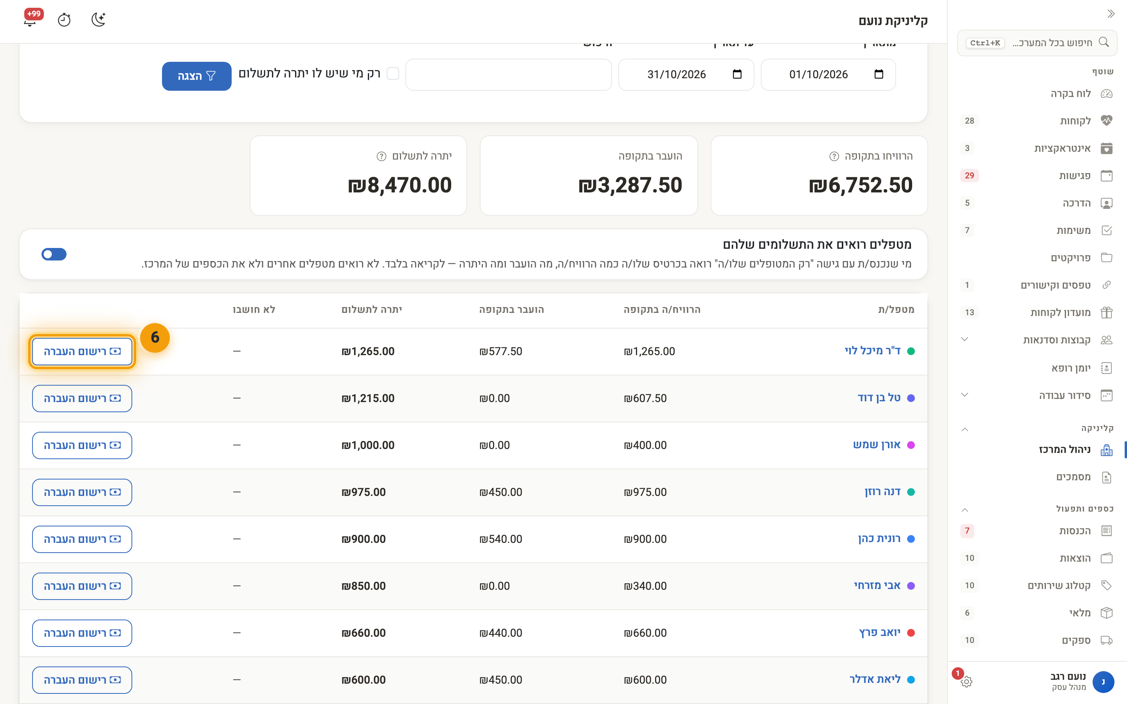Toggle dark mode moon icon
Screen dimensions: 1127x704
point(98,20)
